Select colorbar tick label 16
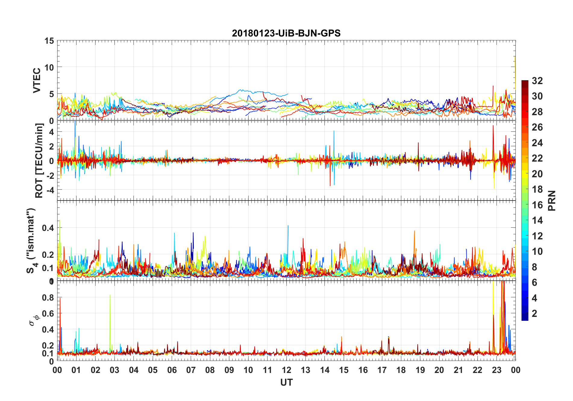 point(537,205)
